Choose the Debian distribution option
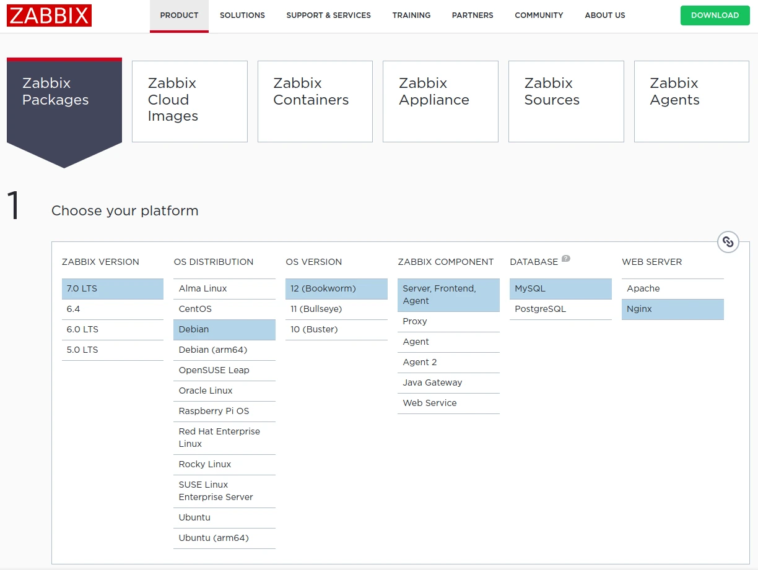Screen dimensions: 758x570 point(225,330)
